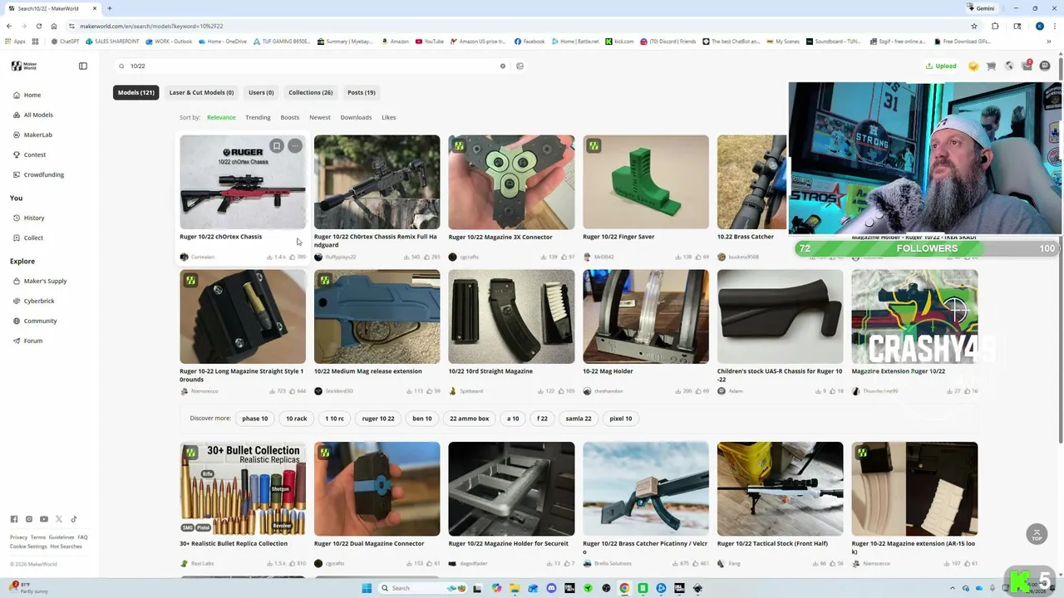Open Maker's Supply in the sidebar
The width and height of the screenshot is (1064, 598).
pyautogui.click(x=45, y=281)
